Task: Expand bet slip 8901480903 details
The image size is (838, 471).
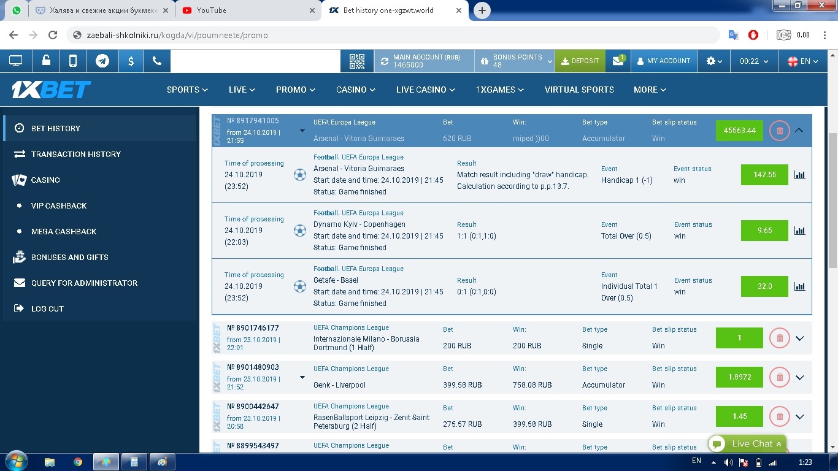Action: point(799,377)
